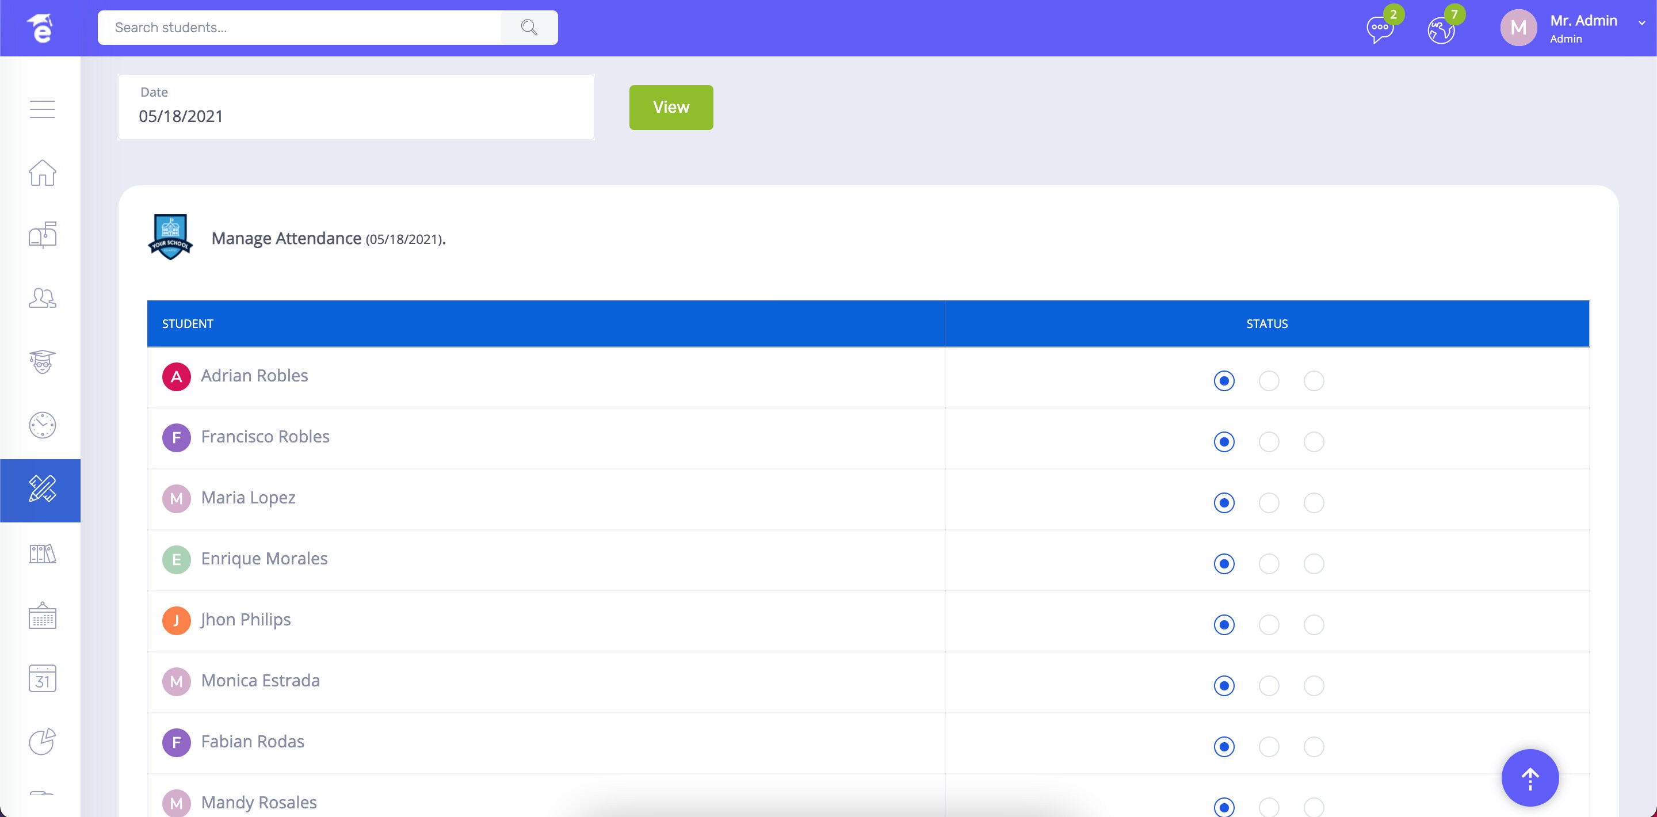Sort the table by the STUDENT column header
This screenshot has width=1657, height=817.
pos(187,323)
